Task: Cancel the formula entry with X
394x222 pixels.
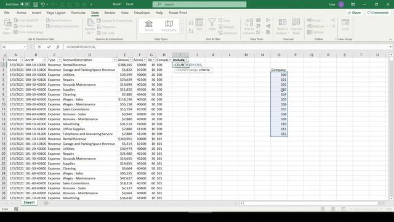Action: pyautogui.click(x=39, y=47)
